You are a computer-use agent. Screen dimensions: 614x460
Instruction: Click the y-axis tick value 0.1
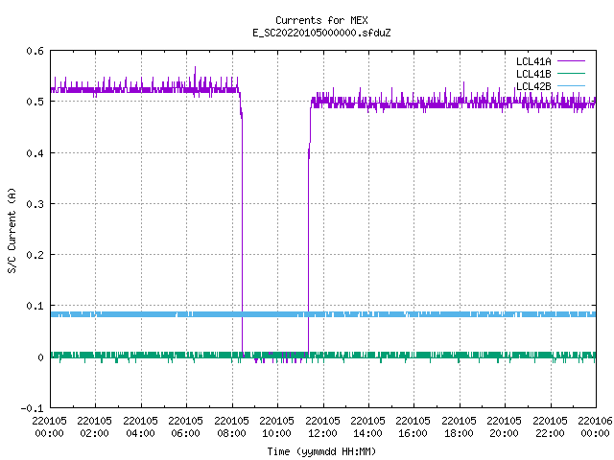(x=35, y=306)
